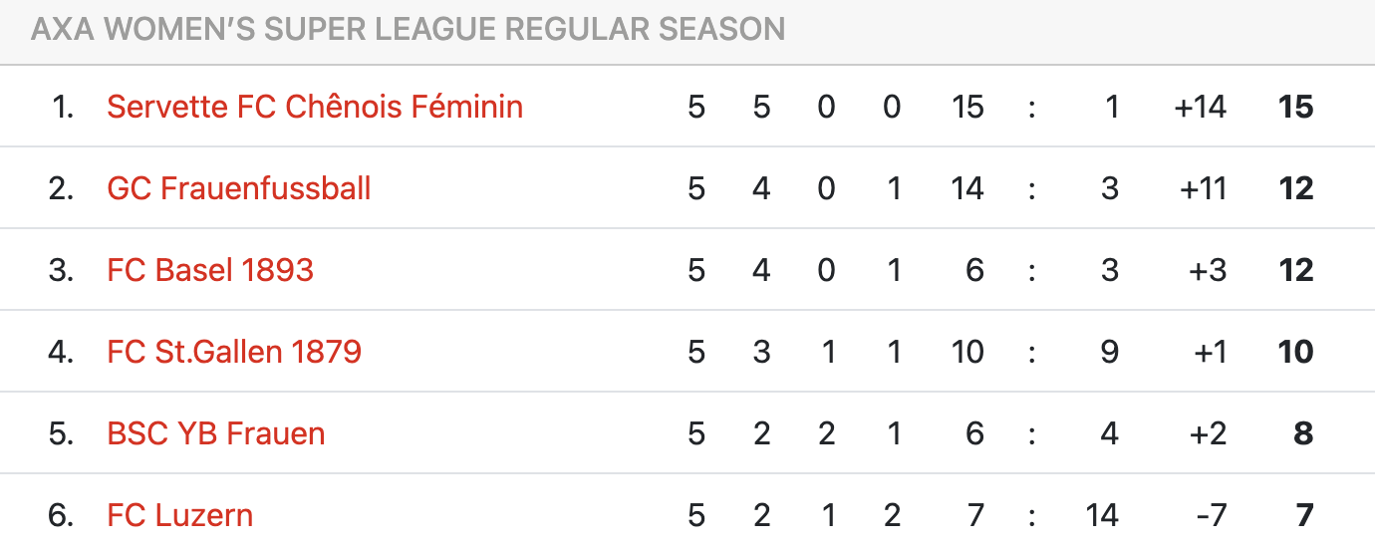
Task: Click Servette's 15 points total in bold
Action: click(1295, 107)
